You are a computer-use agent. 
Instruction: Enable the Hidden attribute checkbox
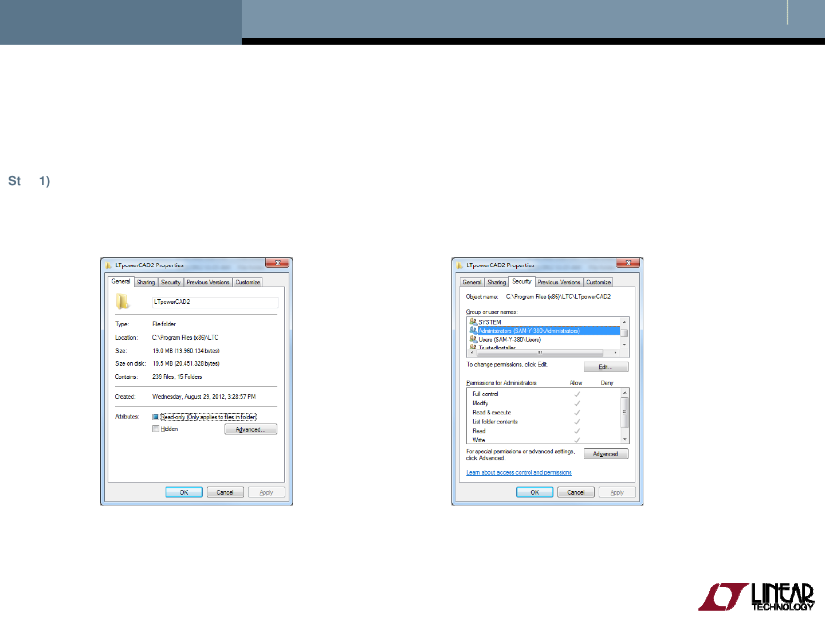tap(156, 429)
